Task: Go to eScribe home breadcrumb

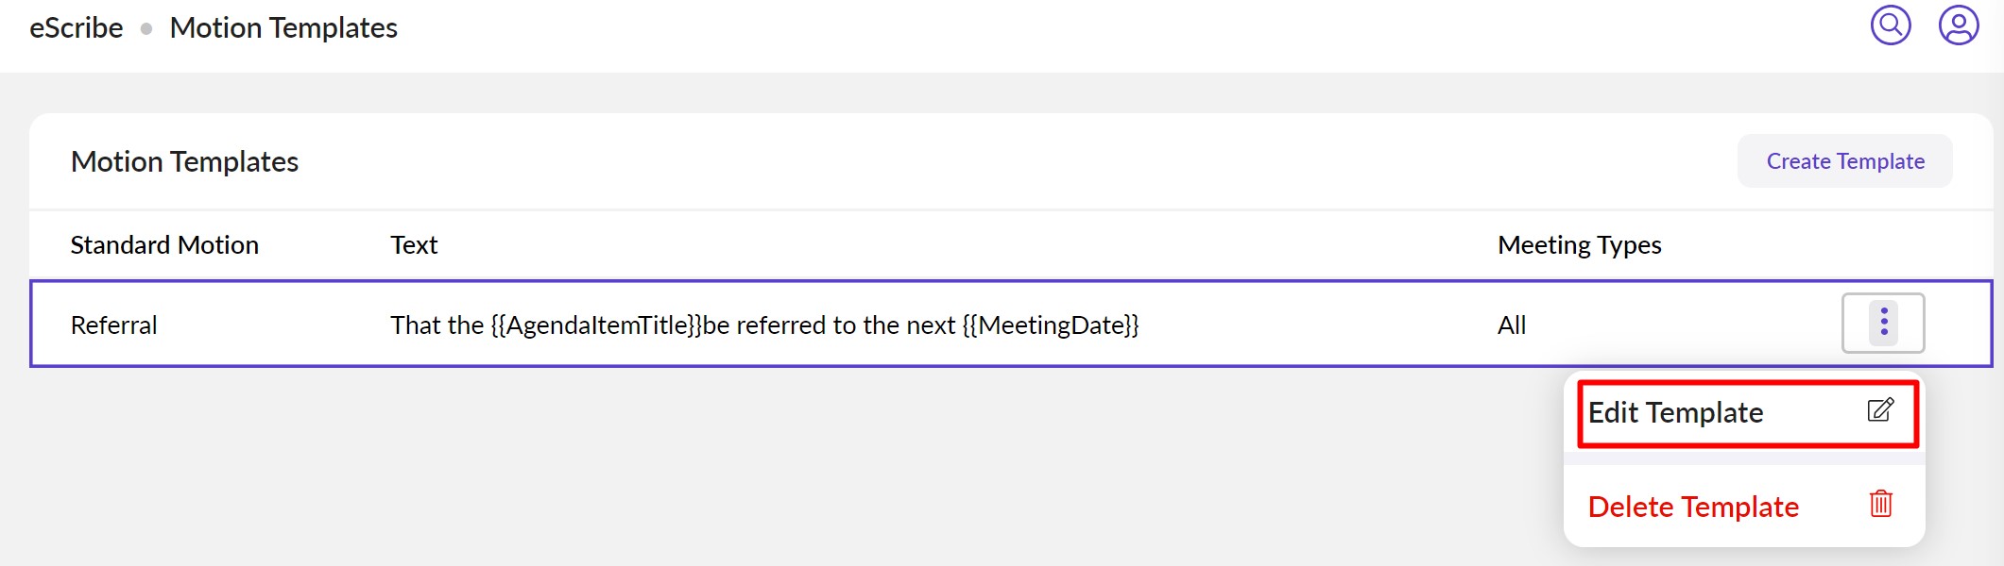Action: [77, 28]
